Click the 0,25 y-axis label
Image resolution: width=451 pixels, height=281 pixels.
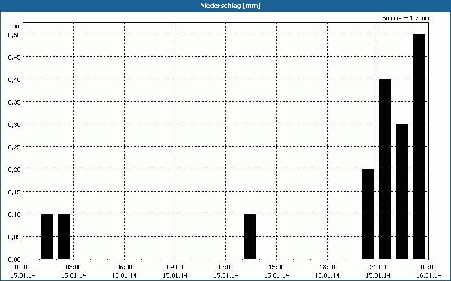(x=15, y=147)
